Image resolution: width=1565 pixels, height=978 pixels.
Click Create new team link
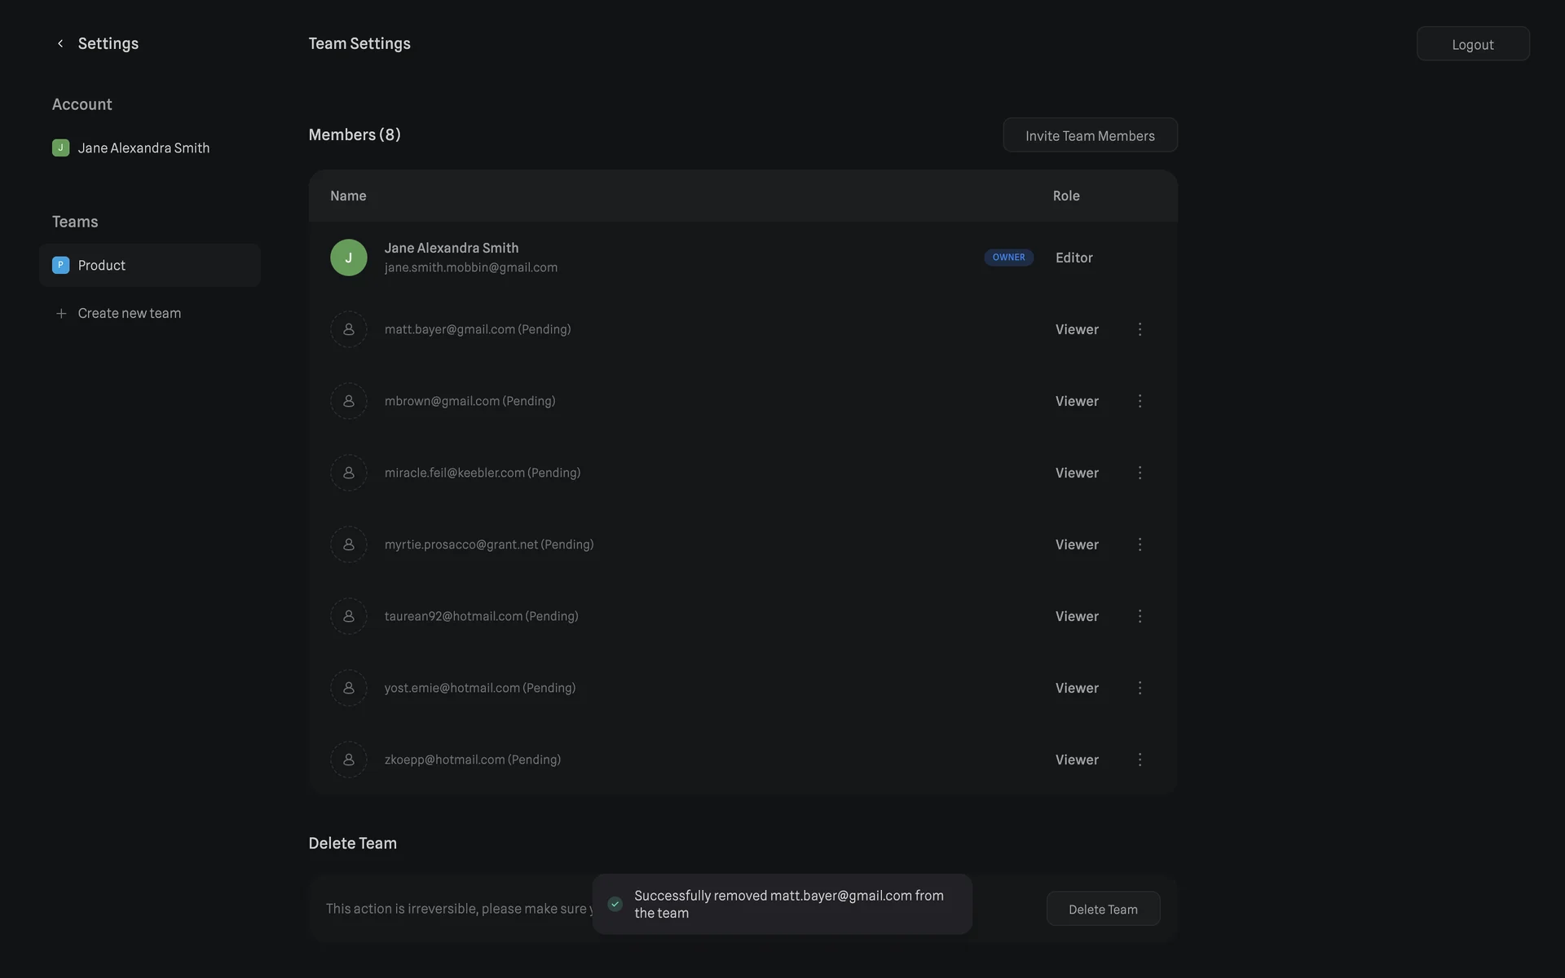(x=130, y=314)
